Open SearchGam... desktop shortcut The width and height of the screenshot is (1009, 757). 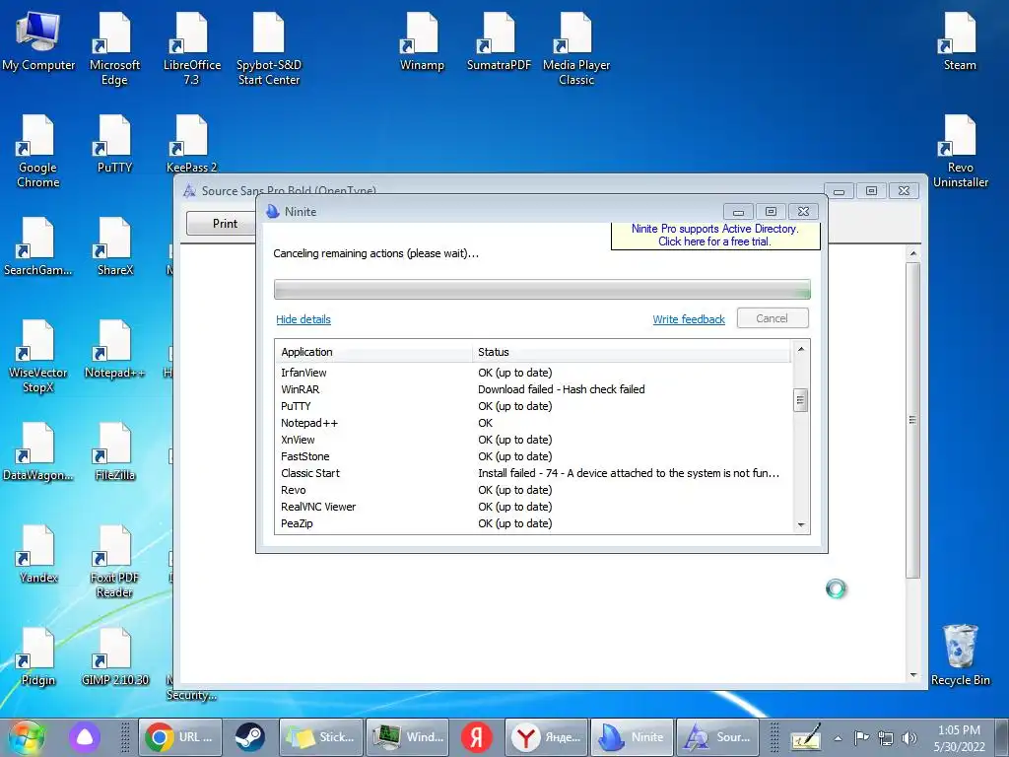(38, 247)
